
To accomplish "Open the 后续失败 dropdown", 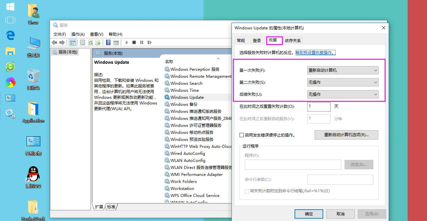I will [343, 94].
